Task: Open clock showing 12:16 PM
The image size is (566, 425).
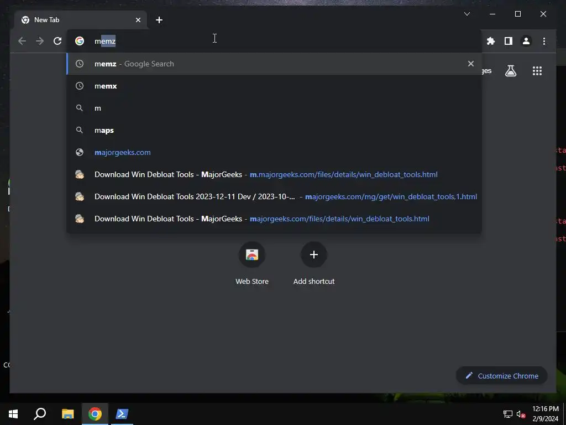Action: (x=546, y=414)
